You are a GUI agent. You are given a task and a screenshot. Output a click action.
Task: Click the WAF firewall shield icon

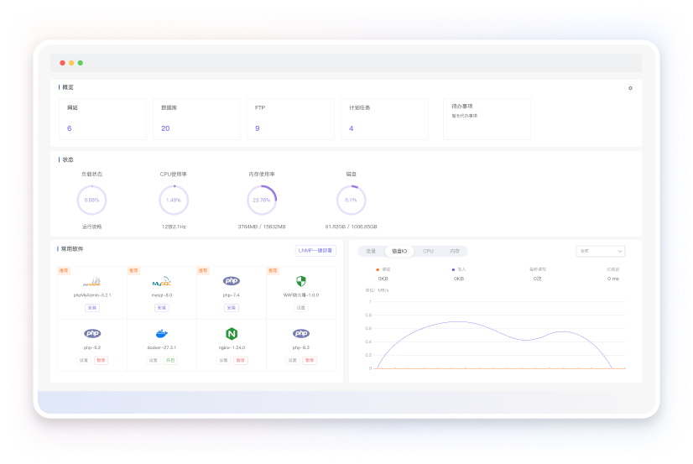pos(300,281)
